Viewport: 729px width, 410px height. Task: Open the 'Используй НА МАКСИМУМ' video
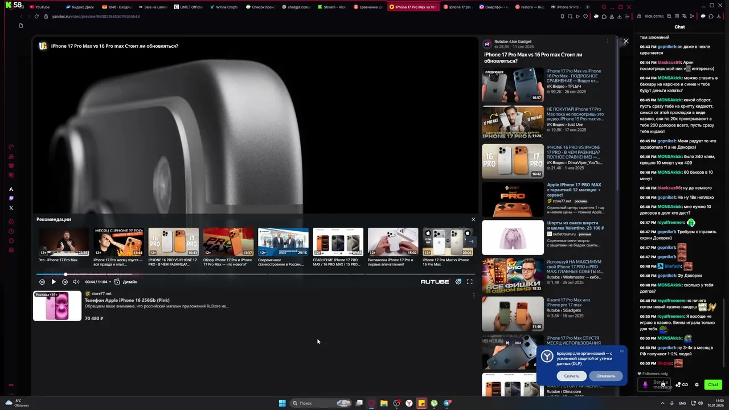pos(544,276)
